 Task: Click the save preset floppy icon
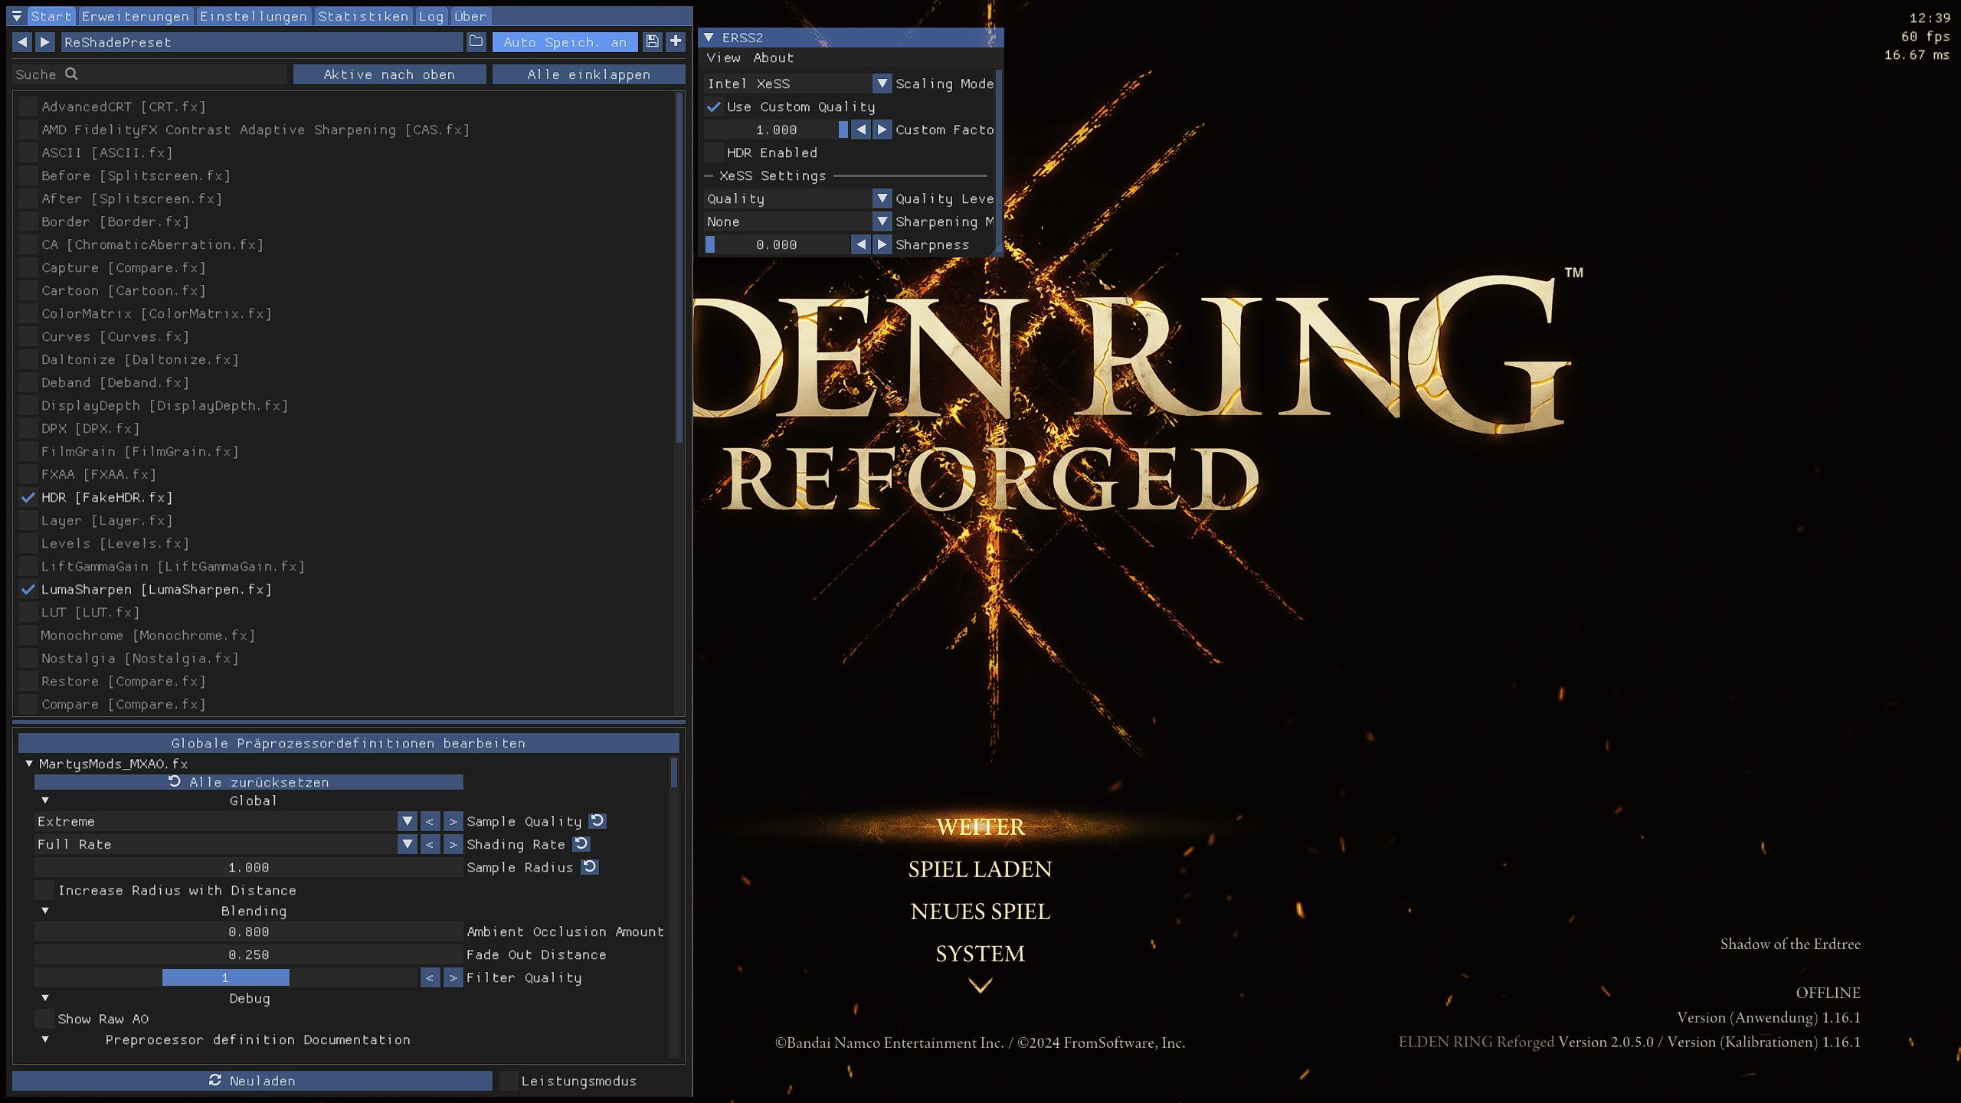click(x=652, y=42)
